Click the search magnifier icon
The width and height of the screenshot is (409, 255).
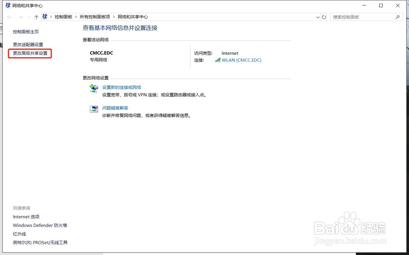pos(397,17)
